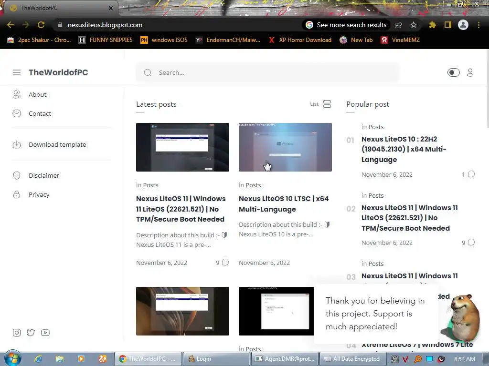The width and height of the screenshot is (489, 366).
Task: Click the address bar URL nexusliteos.blogspot.com
Action: point(105,25)
